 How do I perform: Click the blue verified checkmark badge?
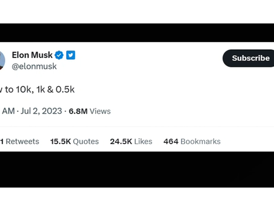(59, 55)
